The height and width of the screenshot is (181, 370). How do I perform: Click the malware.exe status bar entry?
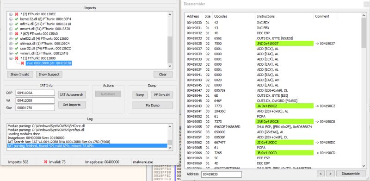(143, 162)
